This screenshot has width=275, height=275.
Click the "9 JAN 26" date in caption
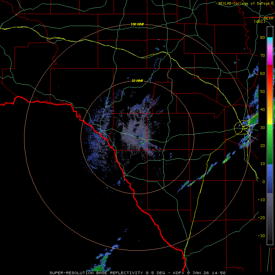coord(198,273)
